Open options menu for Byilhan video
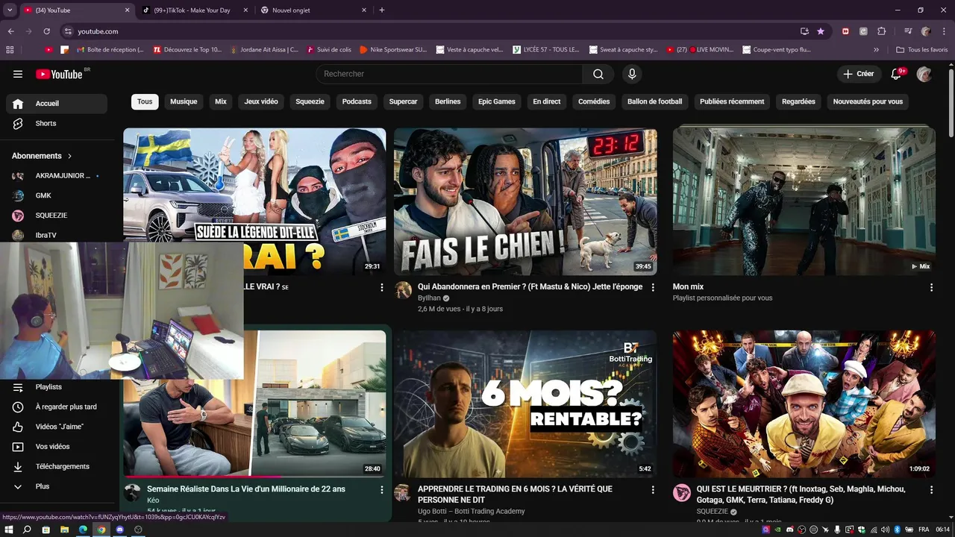The image size is (955, 537). click(x=653, y=287)
